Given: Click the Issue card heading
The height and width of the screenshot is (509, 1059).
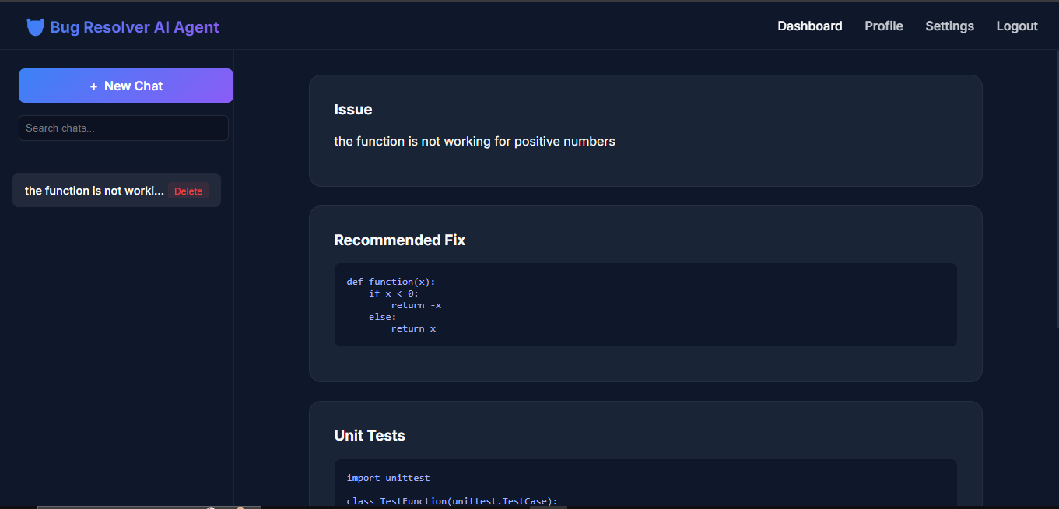Looking at the screenshot, I should click(x=353, y=110).
